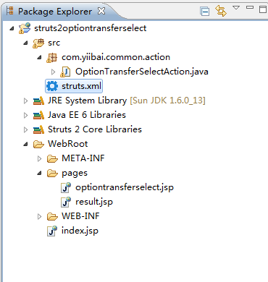This screenshot has height=282, width=268.
Task: Collapse the src folder
Action: click(x=25, y=43)
